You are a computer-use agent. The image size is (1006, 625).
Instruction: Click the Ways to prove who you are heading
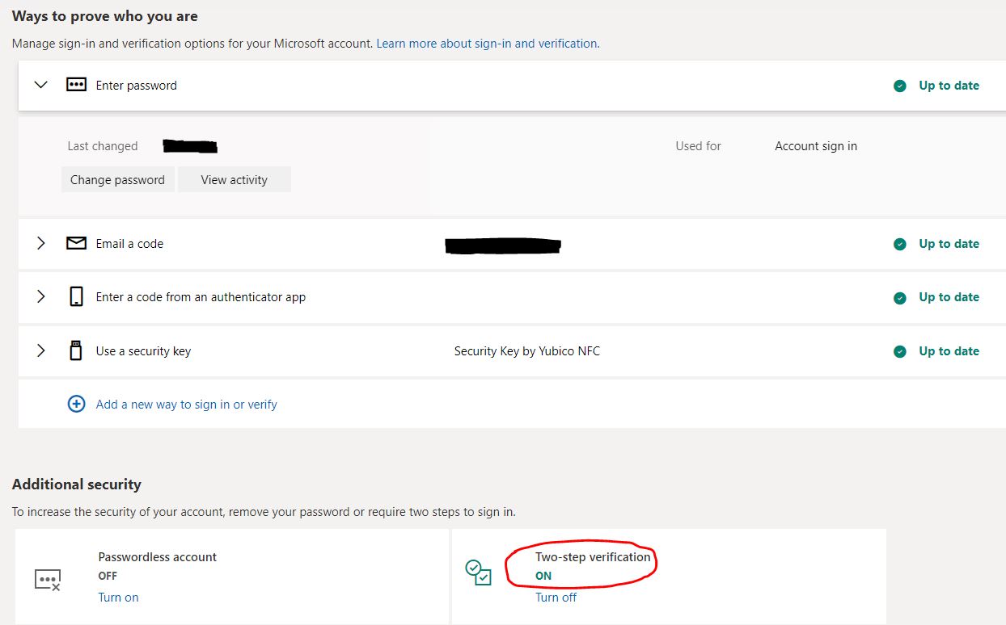pyautogui.click(x=105, y=16)
